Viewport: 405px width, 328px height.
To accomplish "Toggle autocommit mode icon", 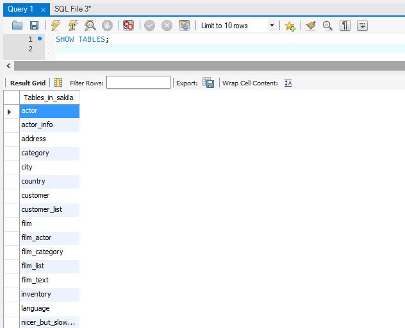I will point(184,25).
